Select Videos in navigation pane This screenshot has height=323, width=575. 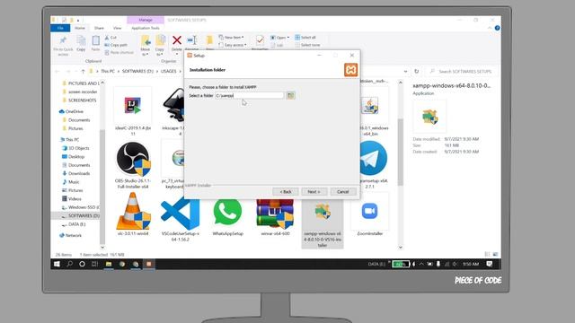tap(72, 199)
